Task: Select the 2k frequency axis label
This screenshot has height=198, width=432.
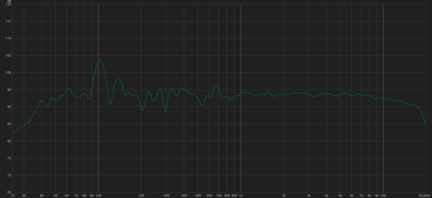Action: tap(284, 196)
